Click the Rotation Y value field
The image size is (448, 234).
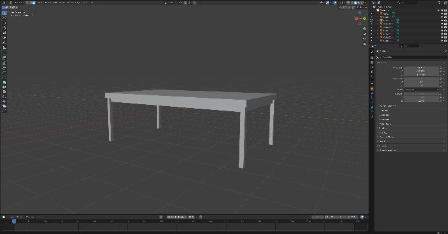pos(421,82)
